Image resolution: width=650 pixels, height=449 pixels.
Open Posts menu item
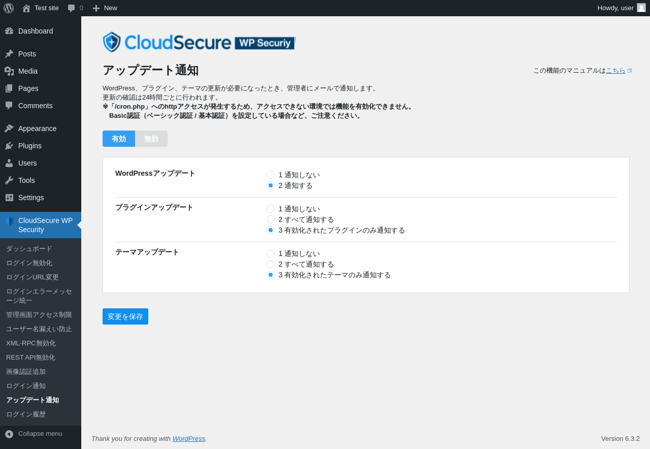[x=41, y=54]
